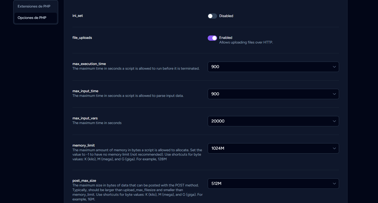This screenshot has width=378, height=203.
Task: Open the memory_limit 1024M dropdown
Action: click(x=270, y=148)
